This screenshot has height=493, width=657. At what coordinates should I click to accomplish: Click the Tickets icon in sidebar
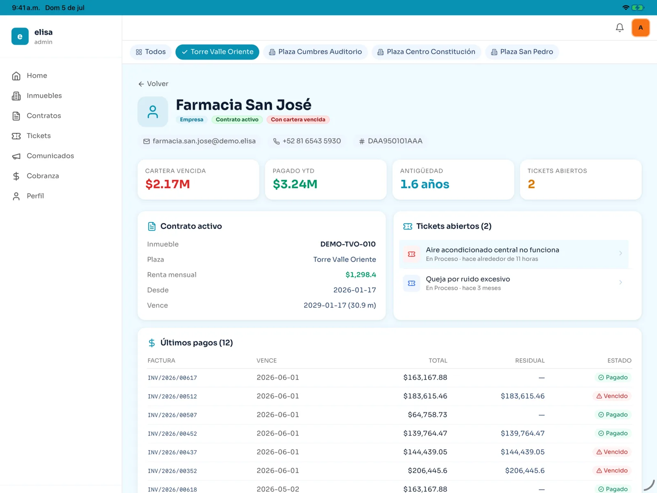point(16,136)
